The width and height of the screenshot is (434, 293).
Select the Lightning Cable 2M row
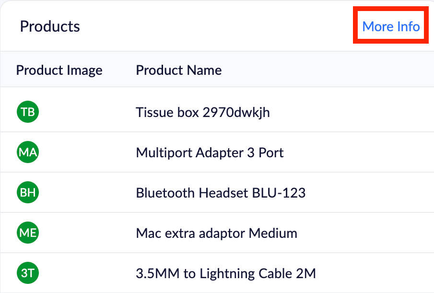tap(217, 273)
